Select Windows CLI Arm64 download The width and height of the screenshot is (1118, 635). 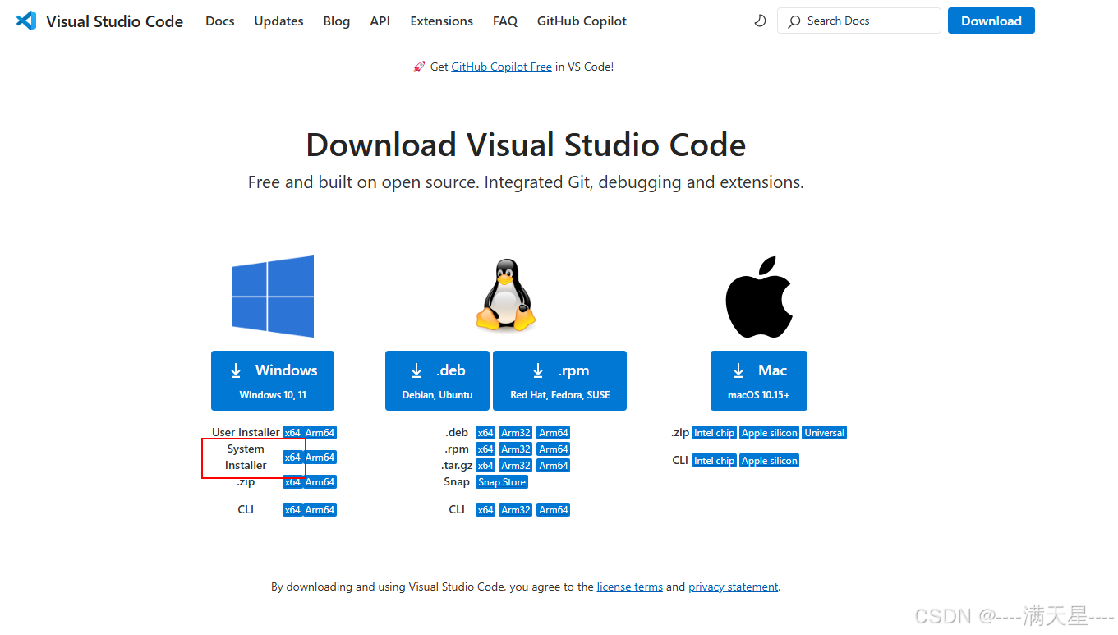click(x=320, y=510)
